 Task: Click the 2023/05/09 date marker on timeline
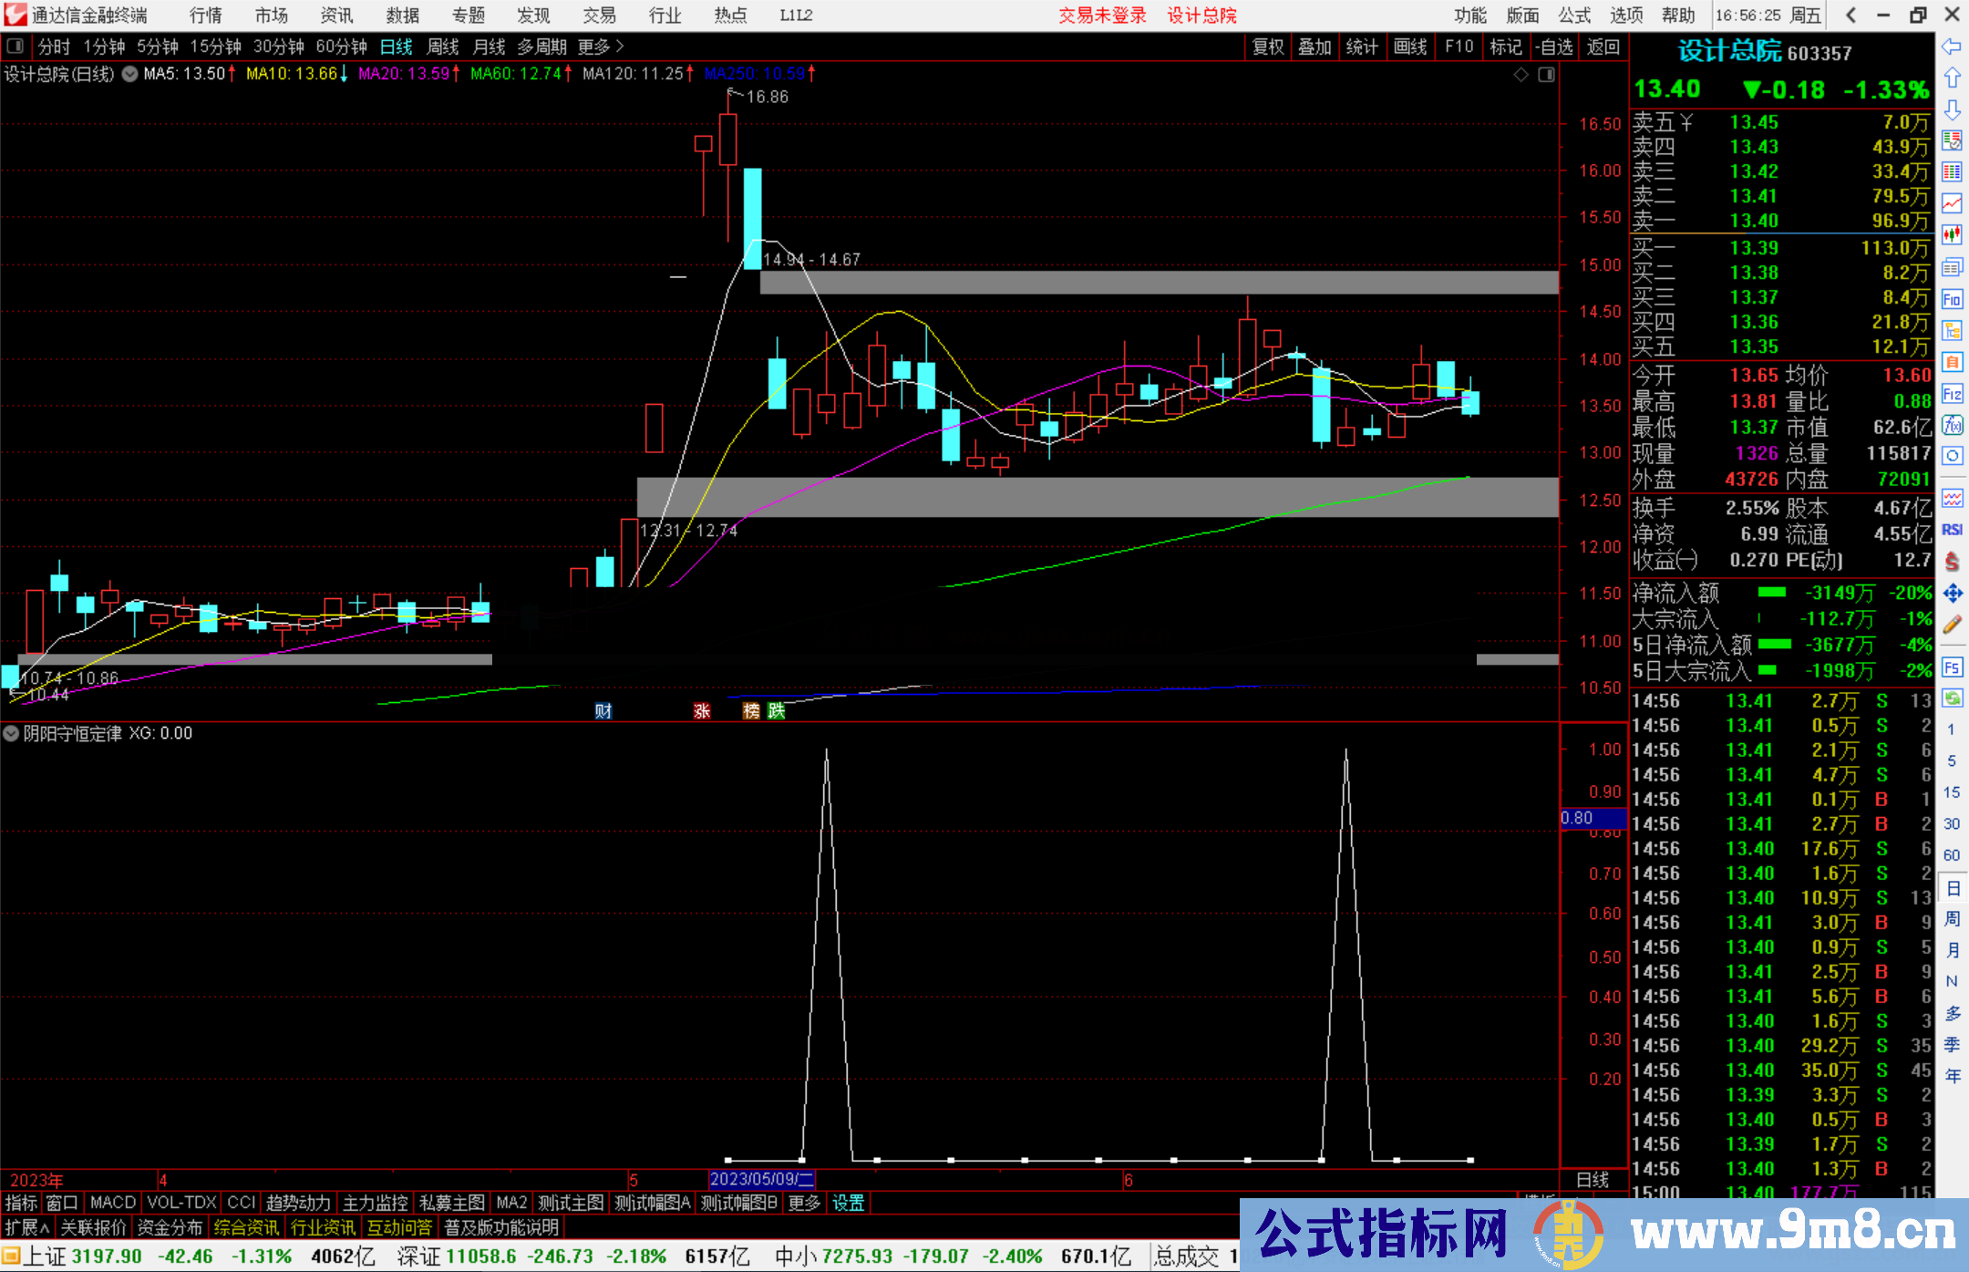coord(761,1179)
